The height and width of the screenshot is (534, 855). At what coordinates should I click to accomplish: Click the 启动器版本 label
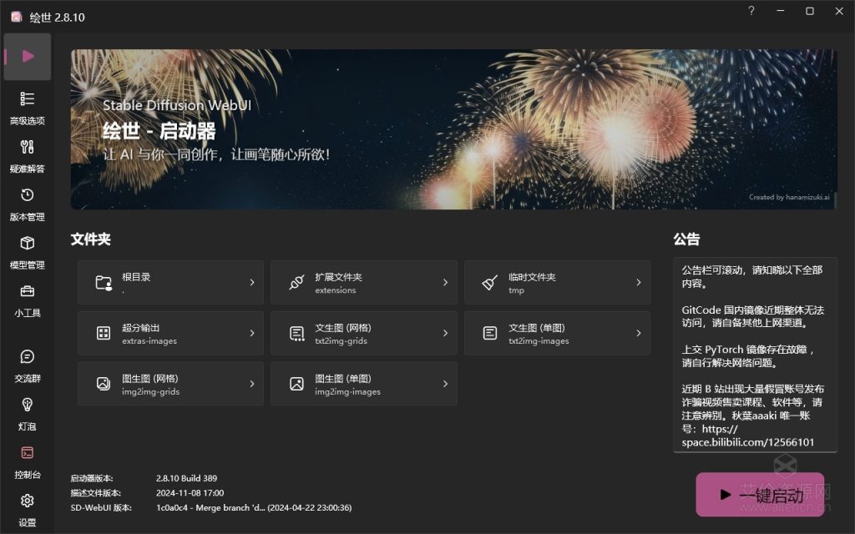[92, 478]
